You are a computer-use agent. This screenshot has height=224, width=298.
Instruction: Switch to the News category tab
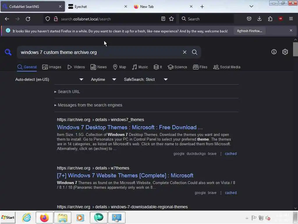pyautogui.click(x=98, y=67)
